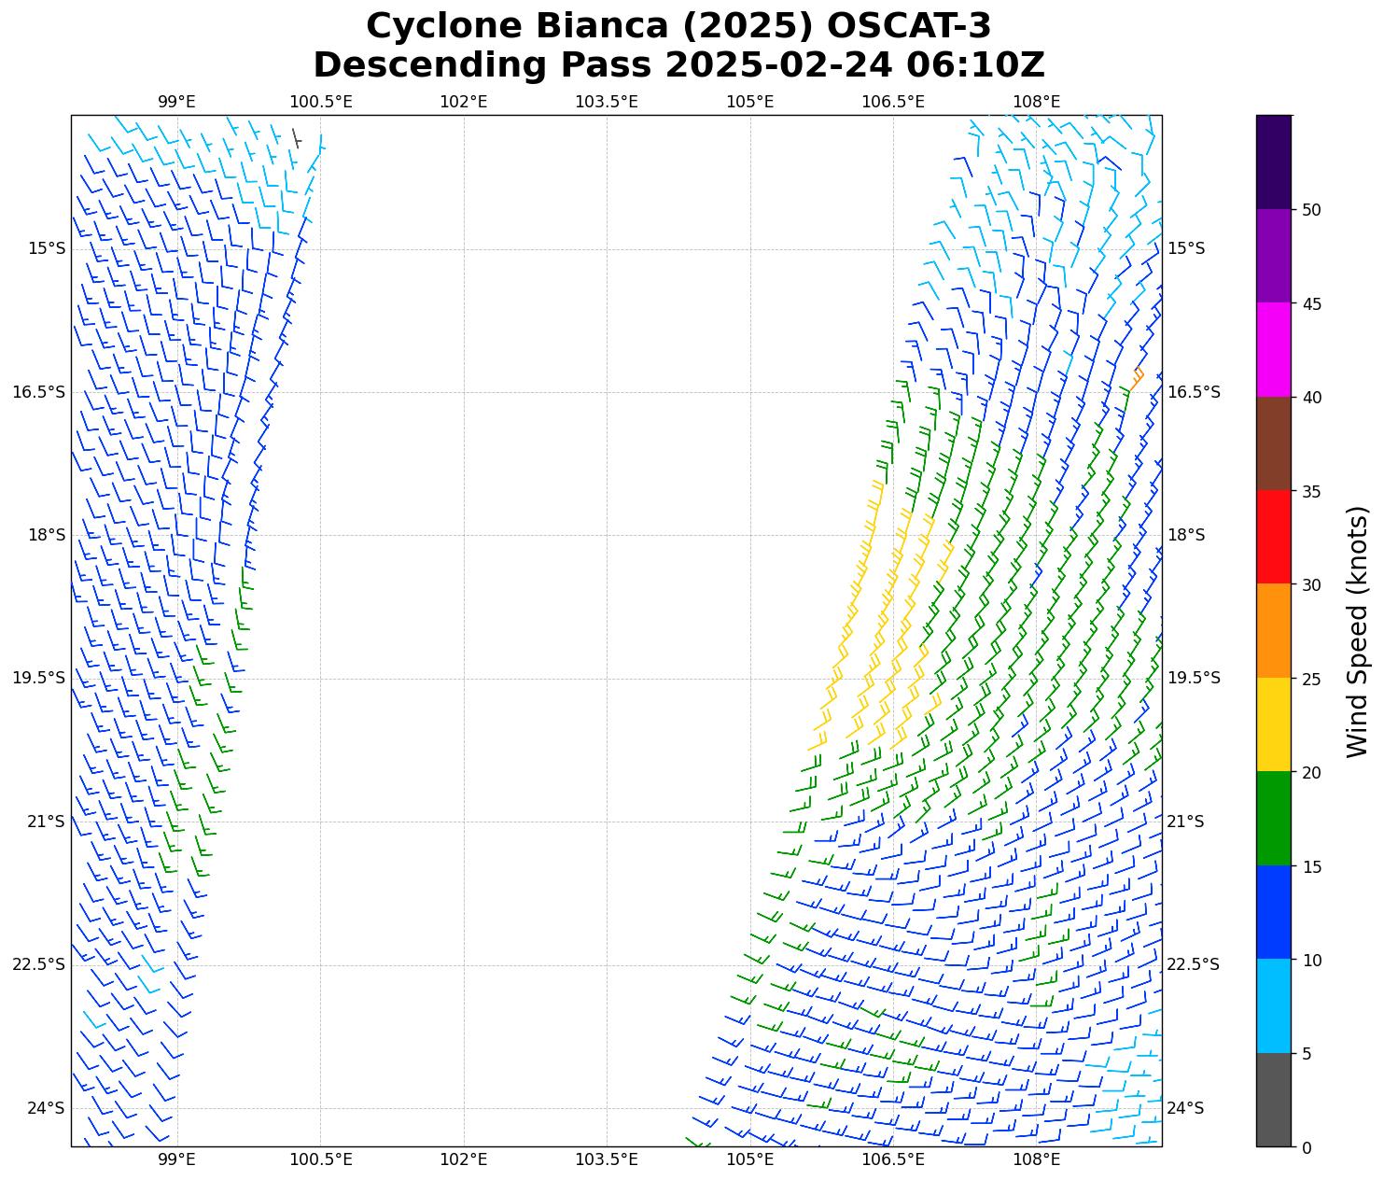The height and width of the screenshot is (1180, 1384).
Task: Select the orange 25-30 knot colorbar segment
Action: click(1274, 631)
